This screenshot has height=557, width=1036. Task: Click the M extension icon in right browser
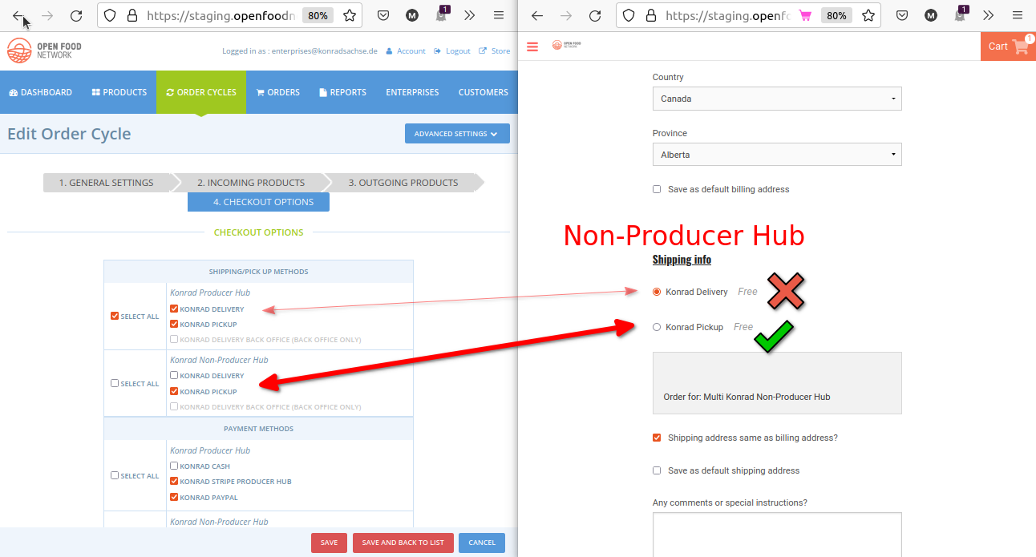click(930, 15)
